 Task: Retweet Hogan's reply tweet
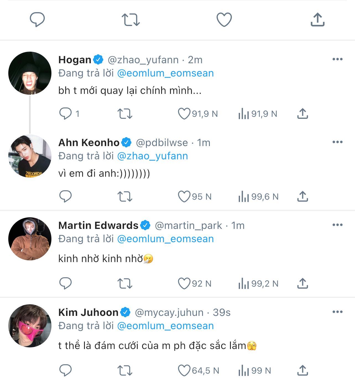pos(125,113)
